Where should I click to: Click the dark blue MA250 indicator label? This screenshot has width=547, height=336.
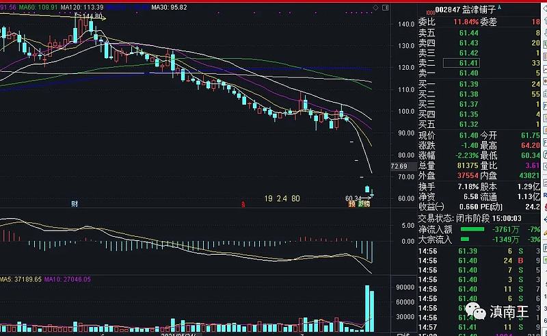click(127, 7)
